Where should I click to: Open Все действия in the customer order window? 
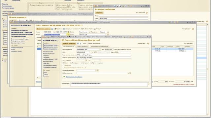click(x=187, y=29)
